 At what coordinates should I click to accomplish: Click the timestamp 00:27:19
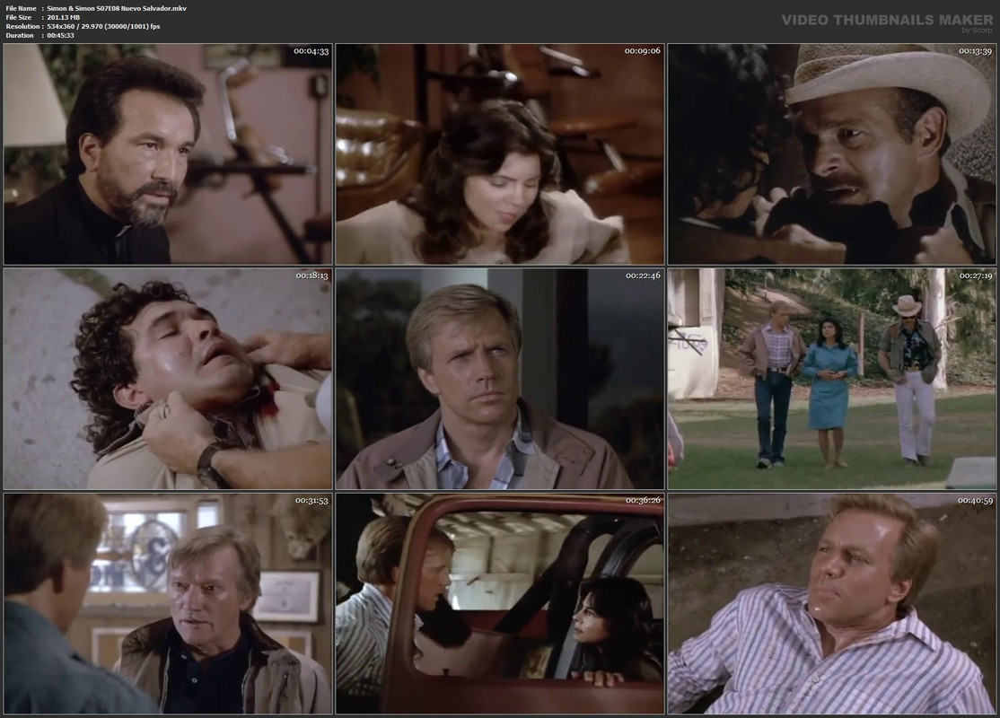coord(976,276)
